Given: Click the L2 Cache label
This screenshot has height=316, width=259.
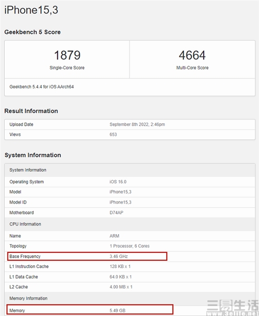Looking at the screenshot, I should click(18, 287).
